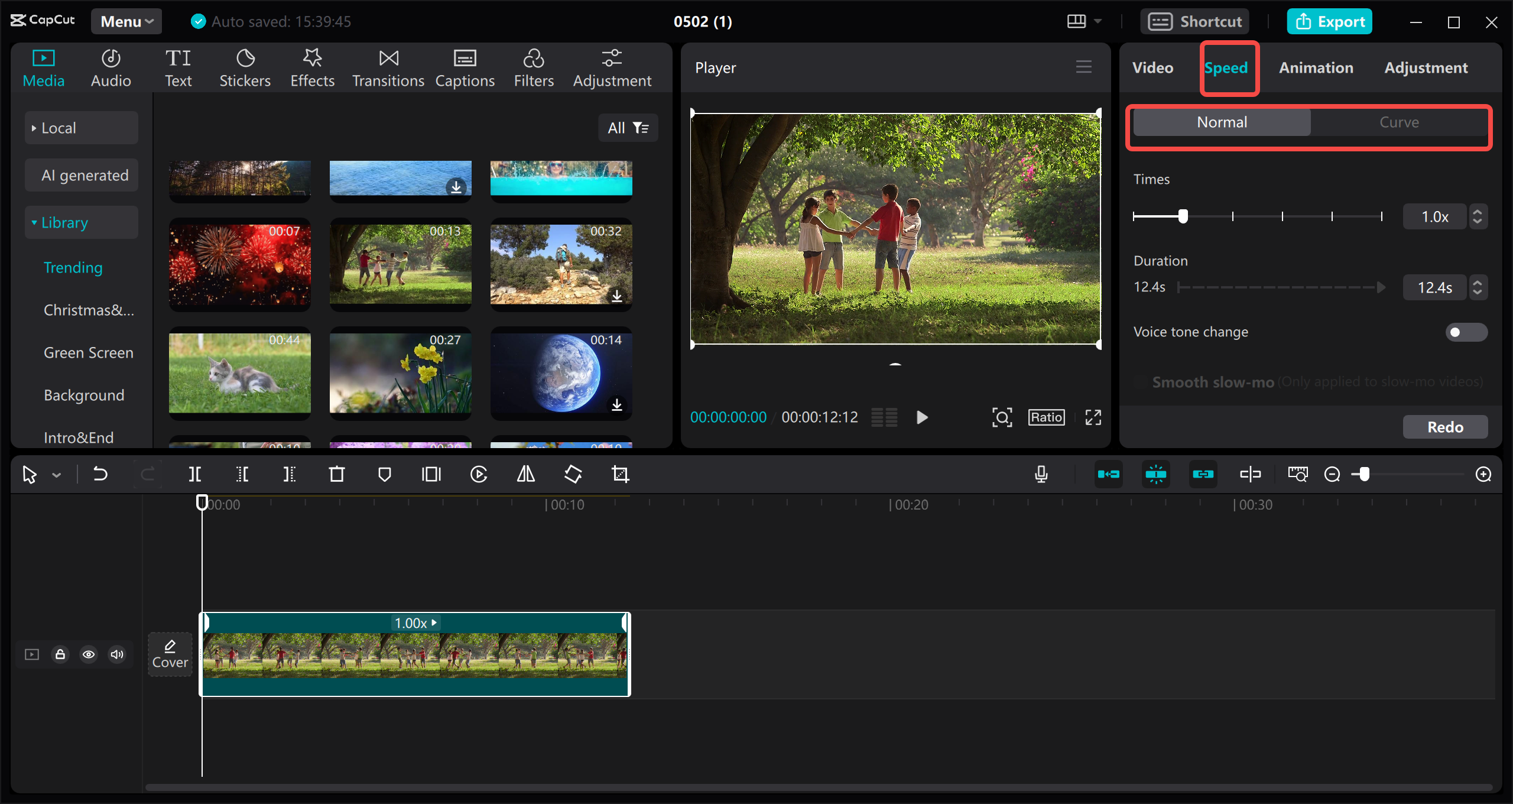Start recording with the voiceover microphone icon
This screenshot has height=804, width=1513.
pos(1041,474)
